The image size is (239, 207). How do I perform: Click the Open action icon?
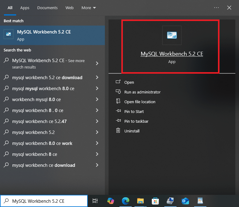coord(118,82)
